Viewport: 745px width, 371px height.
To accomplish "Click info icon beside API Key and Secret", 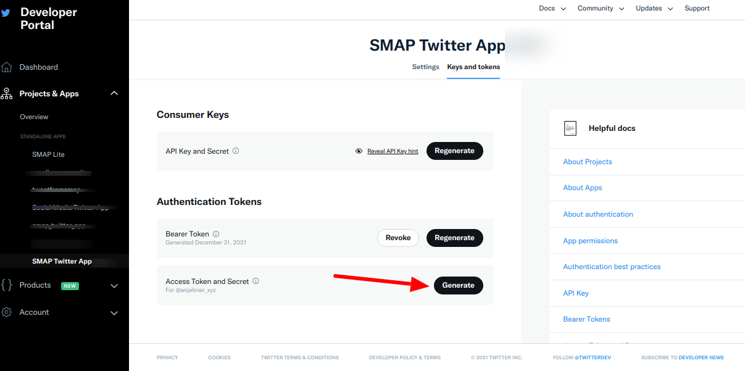I will click(x=236, y=151).
